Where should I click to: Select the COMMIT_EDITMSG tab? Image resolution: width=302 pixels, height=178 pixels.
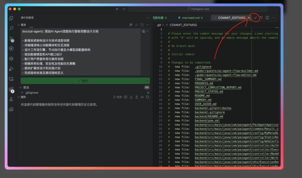click(230, 18)
